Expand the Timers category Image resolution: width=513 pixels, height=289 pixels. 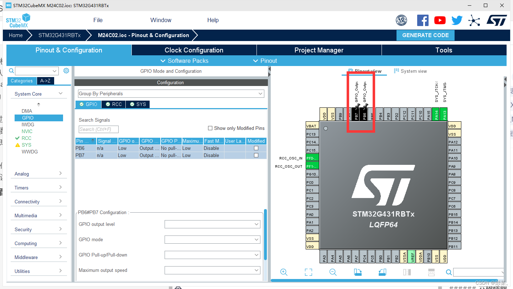(39, 188)
